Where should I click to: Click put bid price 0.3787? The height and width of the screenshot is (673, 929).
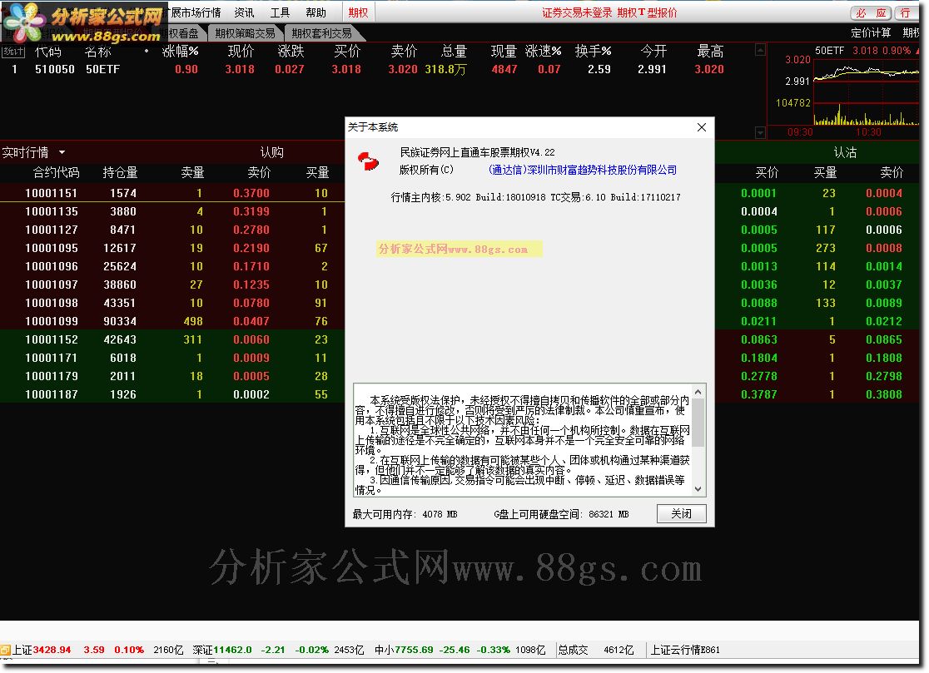pos(759,395)
